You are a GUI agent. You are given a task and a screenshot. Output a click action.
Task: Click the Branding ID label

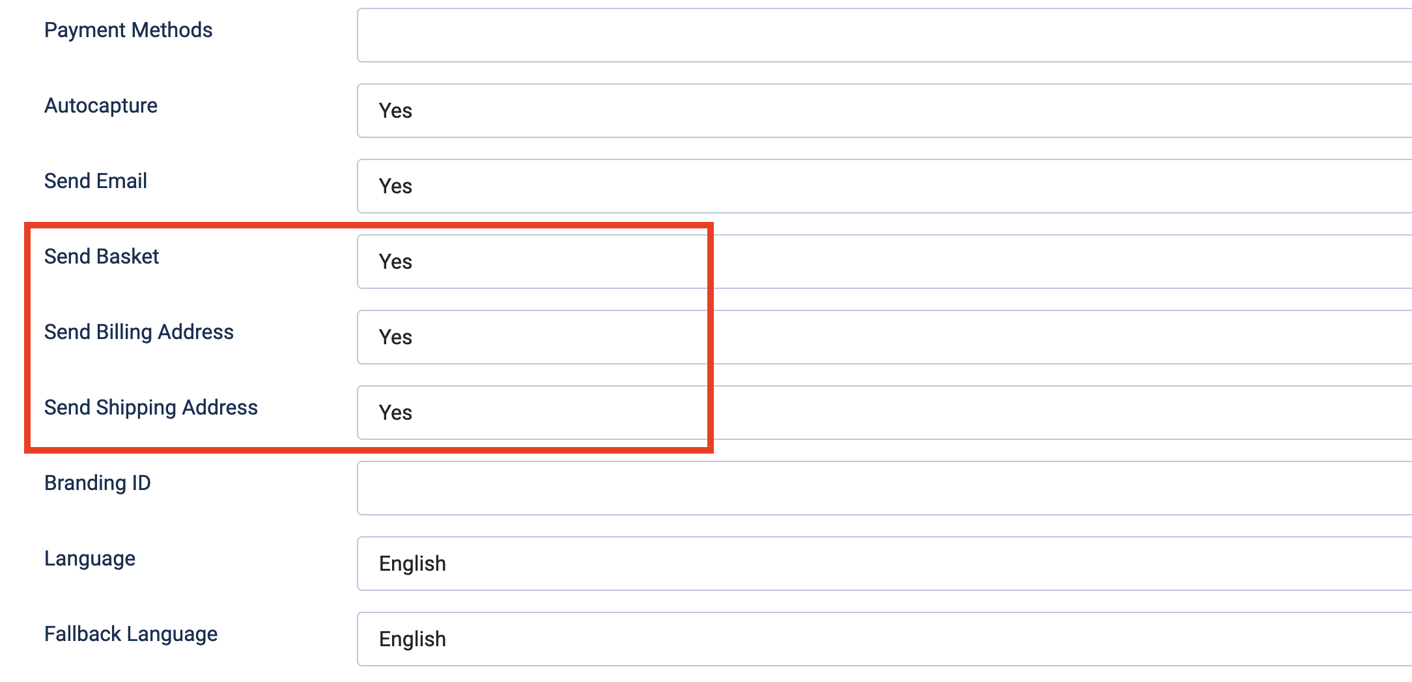click(98, 482)
